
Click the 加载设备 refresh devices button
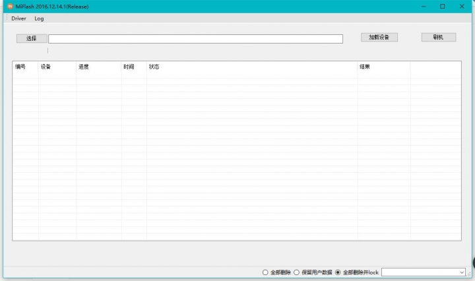click(379, 37)
